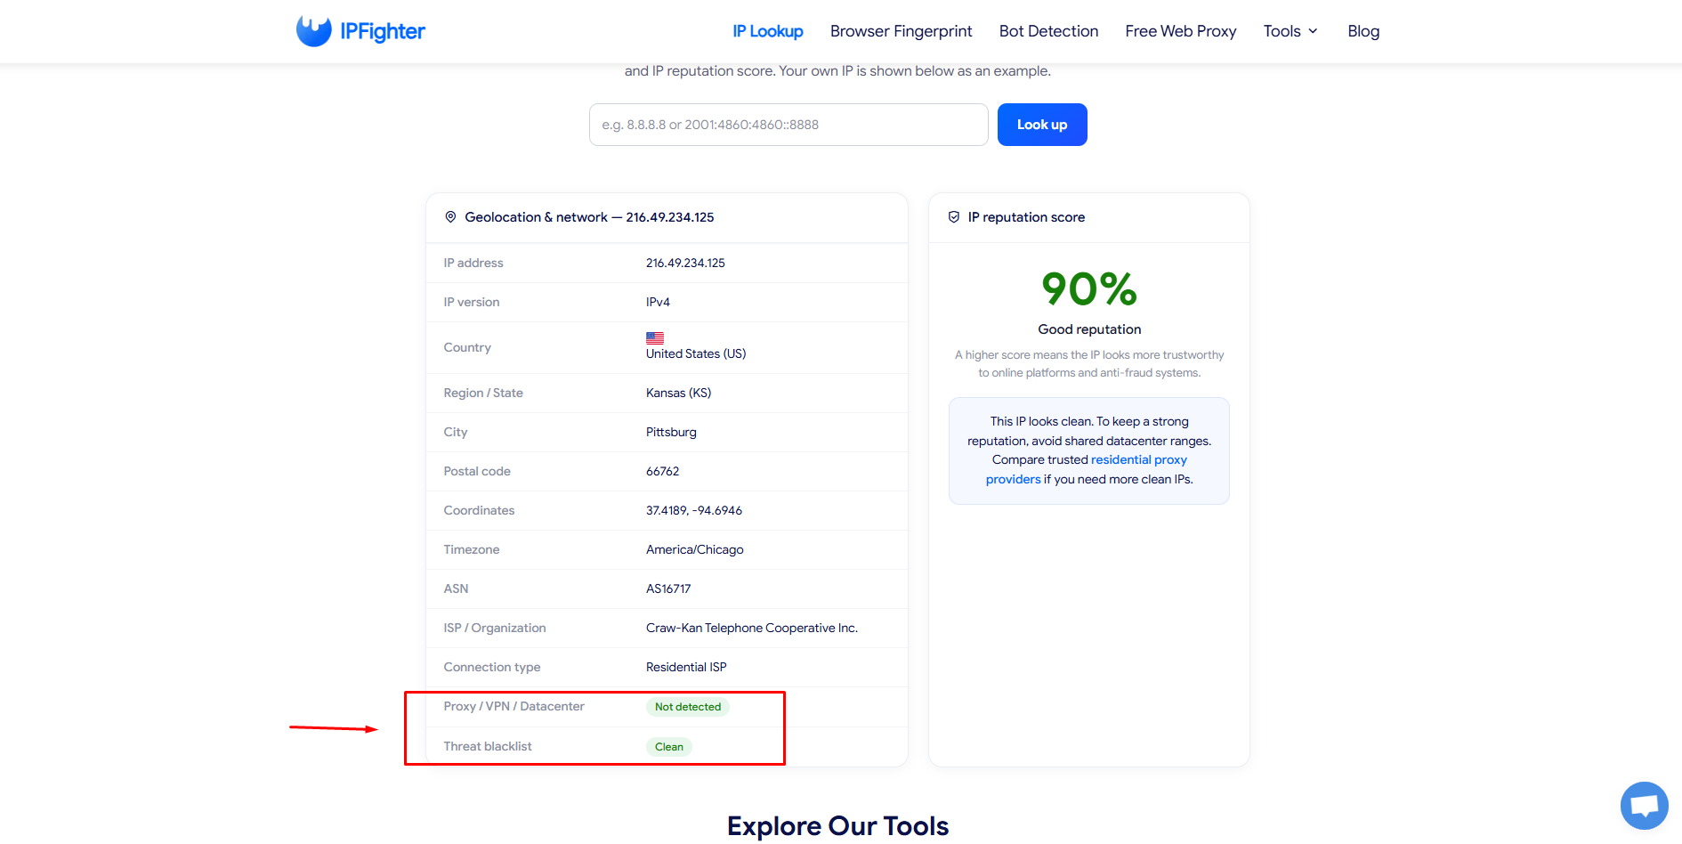This screenshot has height=844, width=1682.
Task: Click the Good reputation label
Action: coord(1089,329)
